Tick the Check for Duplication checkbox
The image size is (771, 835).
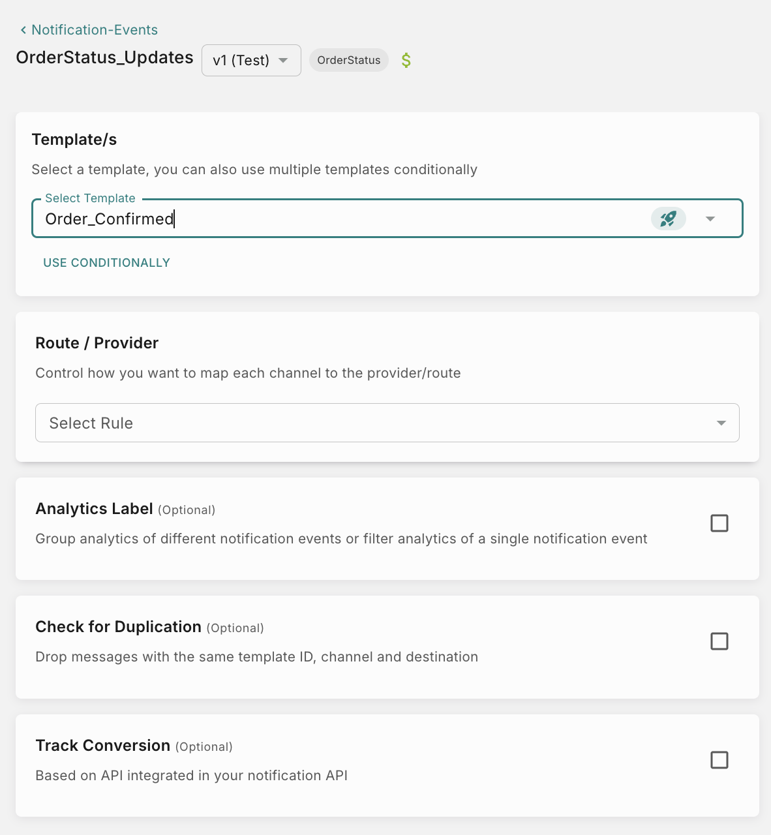tap(719, 641)
